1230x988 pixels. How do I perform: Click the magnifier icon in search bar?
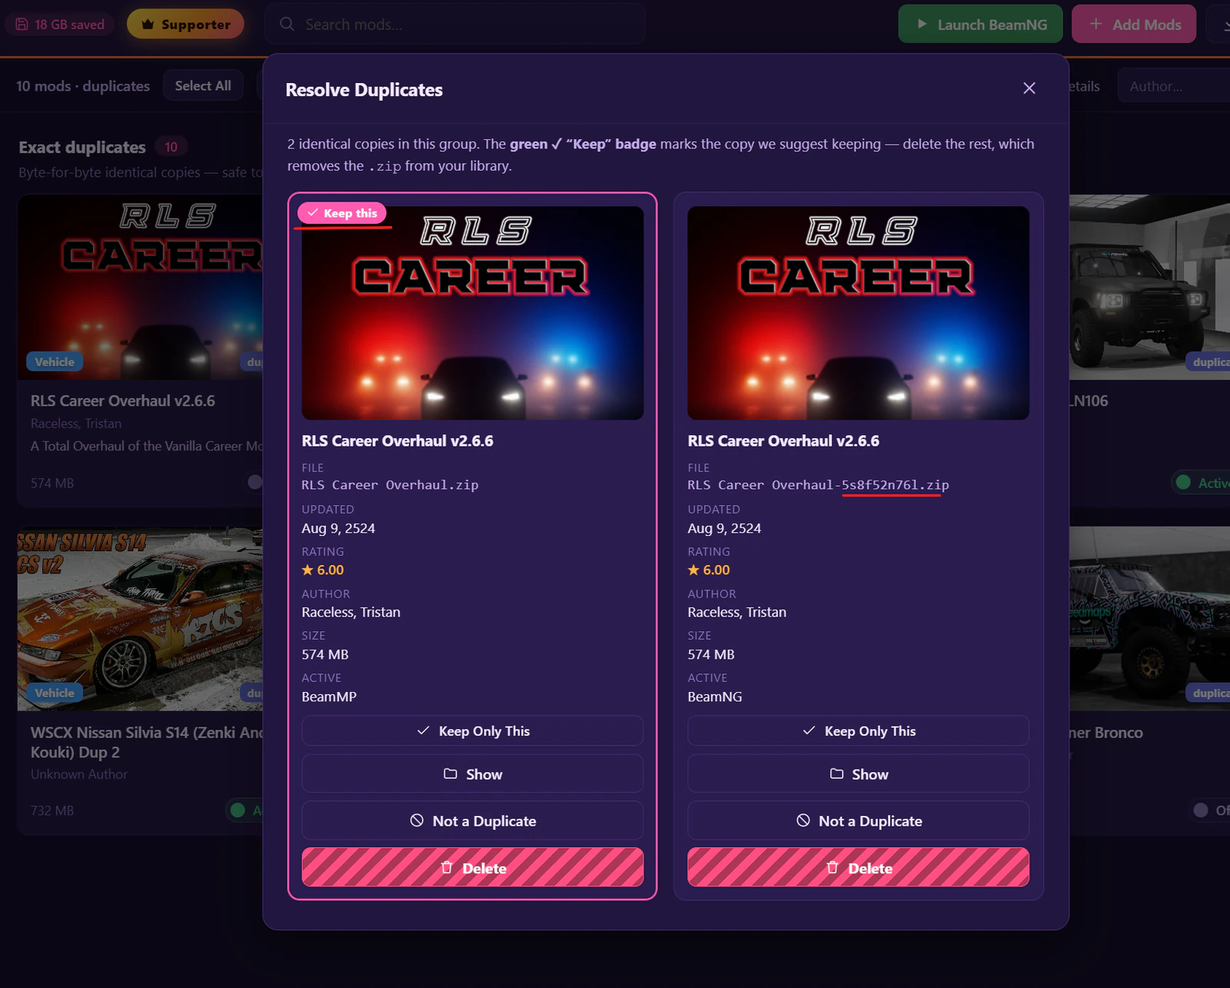click(287, 24)
